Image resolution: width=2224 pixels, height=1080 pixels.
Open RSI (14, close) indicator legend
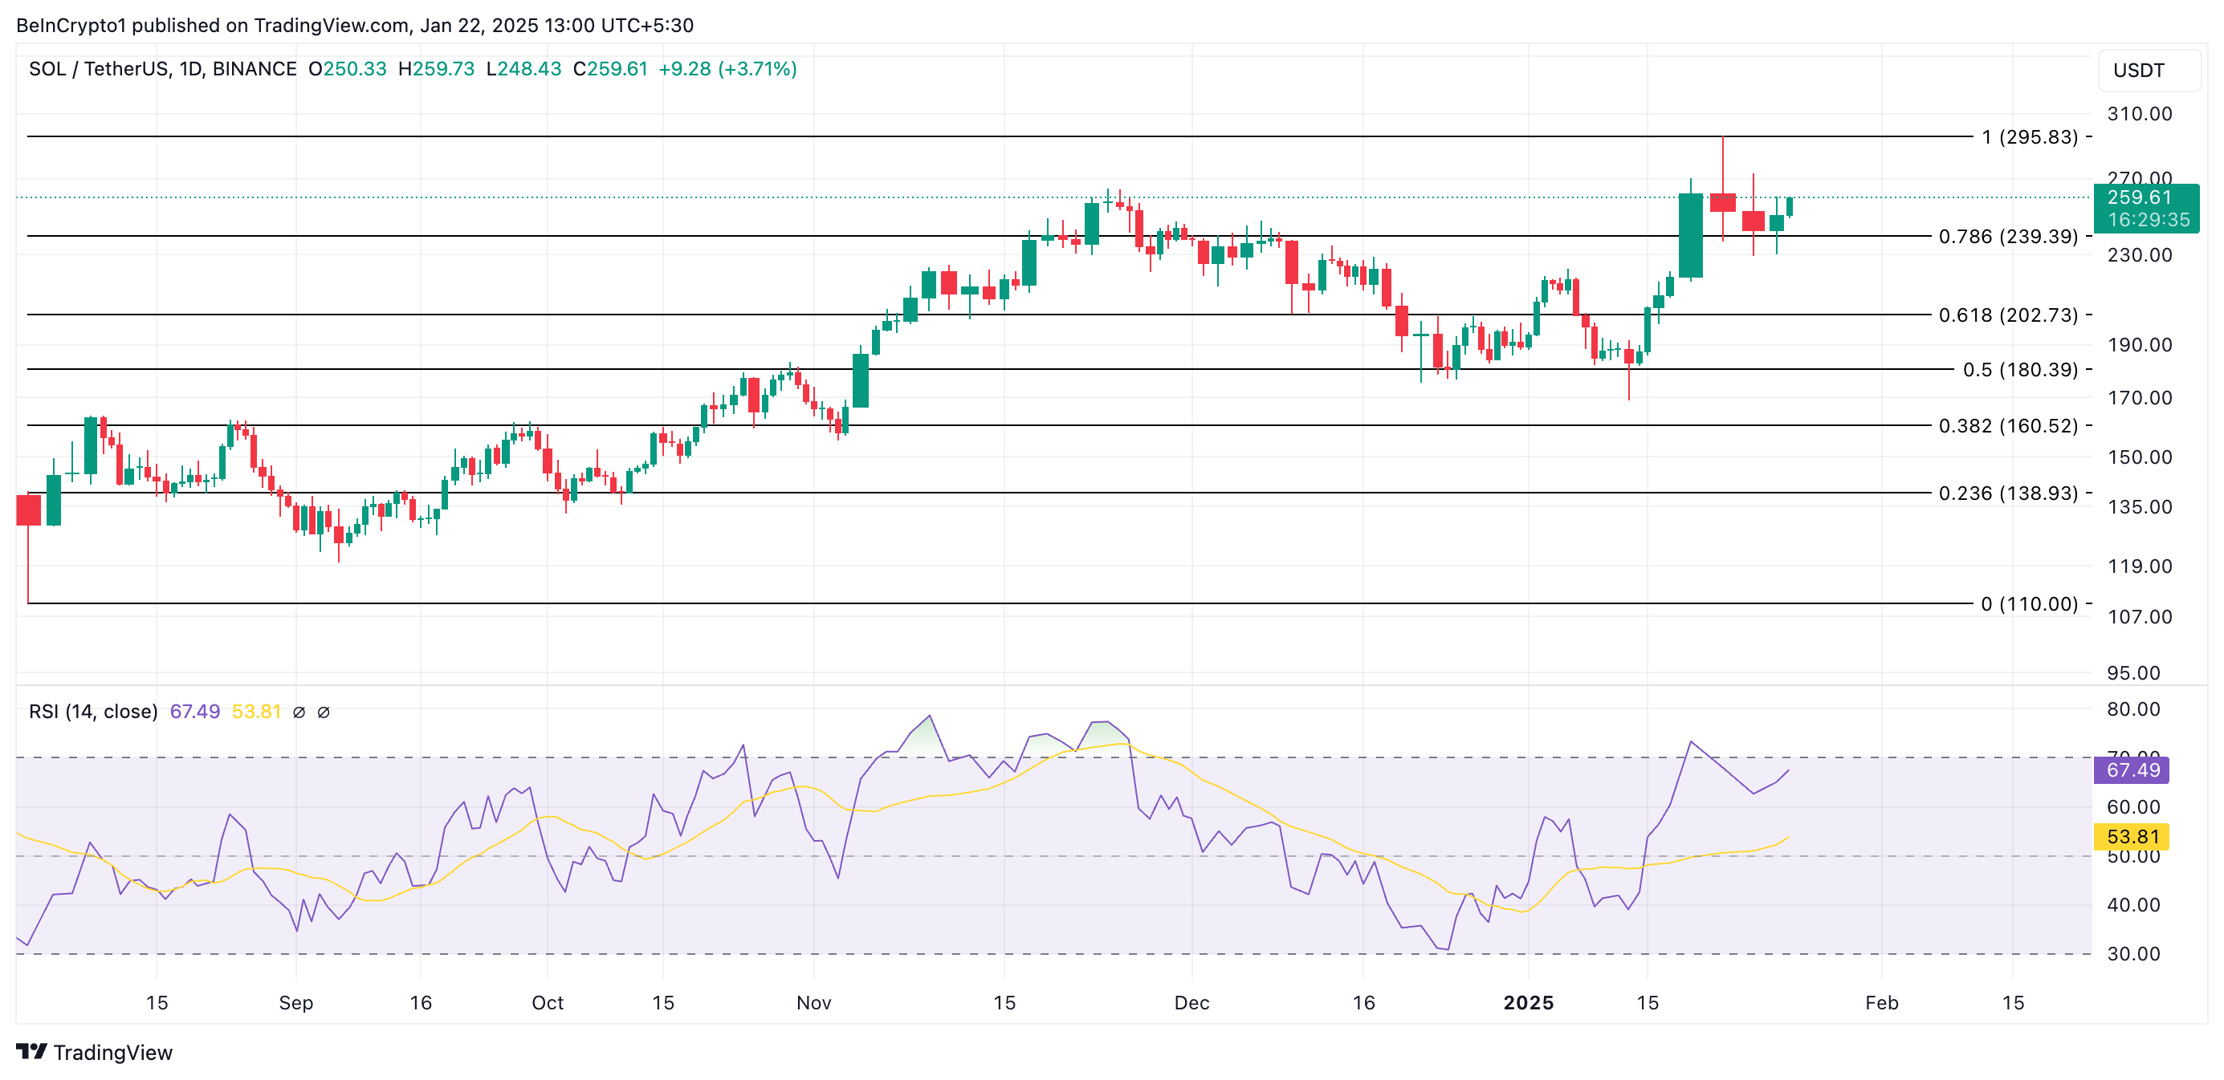[x=93, y=712]
